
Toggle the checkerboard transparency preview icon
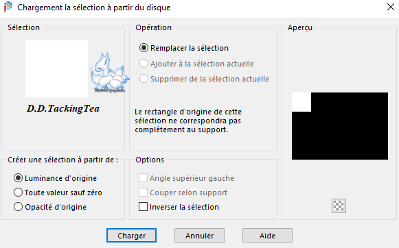pos(339,206)
